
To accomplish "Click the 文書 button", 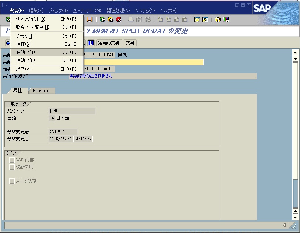I will click(131, 42).
